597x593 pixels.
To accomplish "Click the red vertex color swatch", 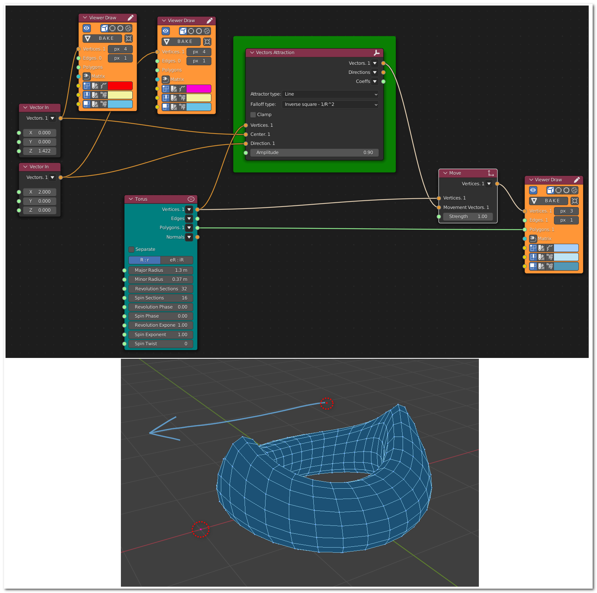I will coord(120,86).
